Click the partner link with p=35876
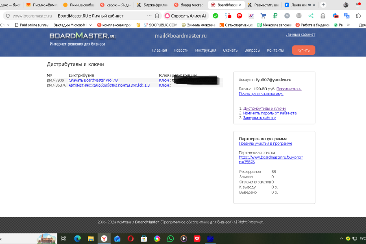 pos(271,159)
